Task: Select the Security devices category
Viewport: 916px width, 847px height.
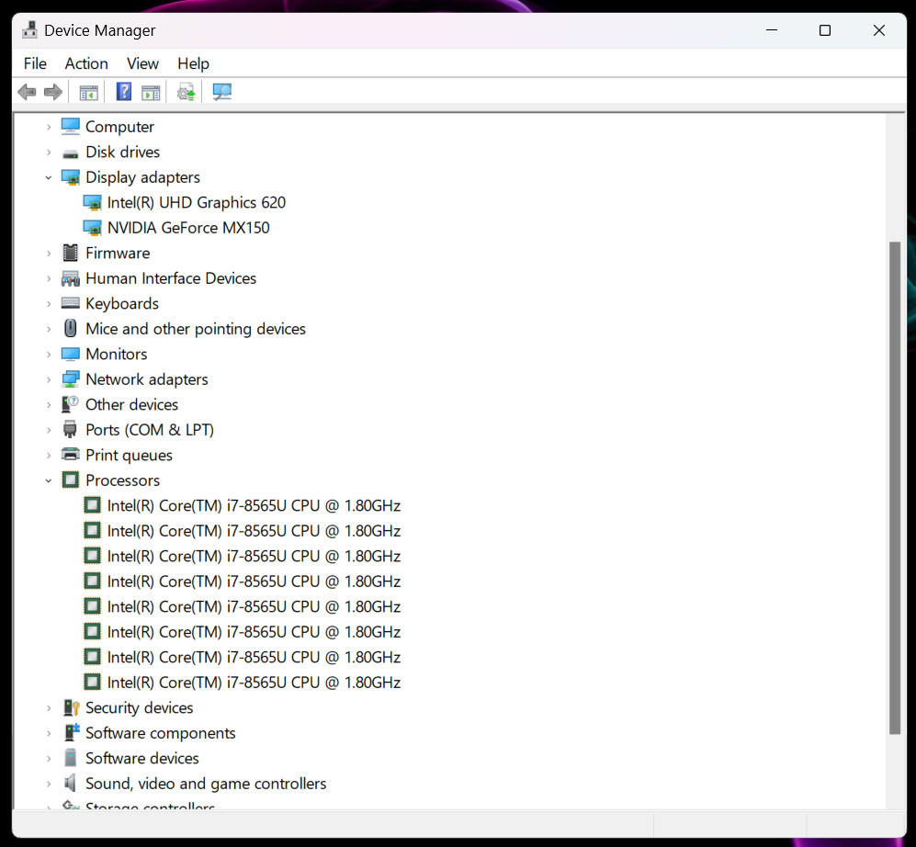Action: [x=139, y=708]
